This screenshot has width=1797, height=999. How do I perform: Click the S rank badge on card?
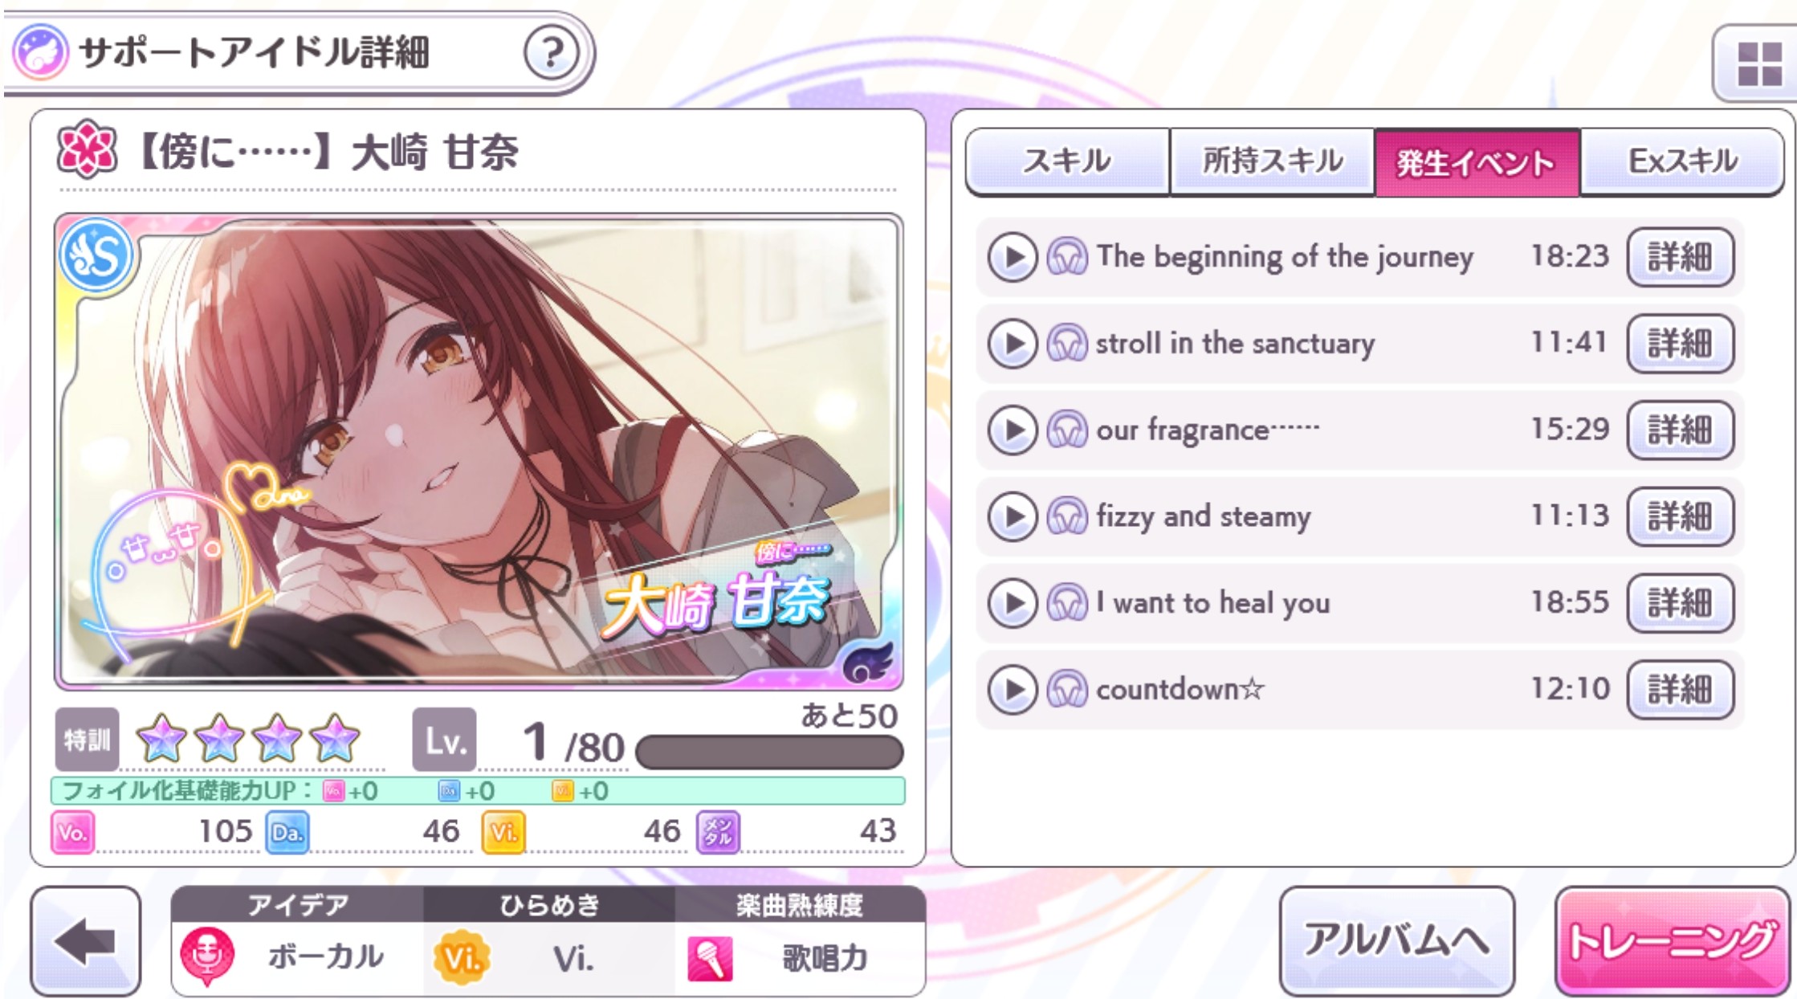coord(96,255)
